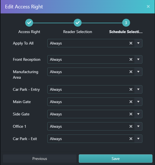Go back with Previous button
Viewport: 155px width, 165px height.
click(40, 159)
